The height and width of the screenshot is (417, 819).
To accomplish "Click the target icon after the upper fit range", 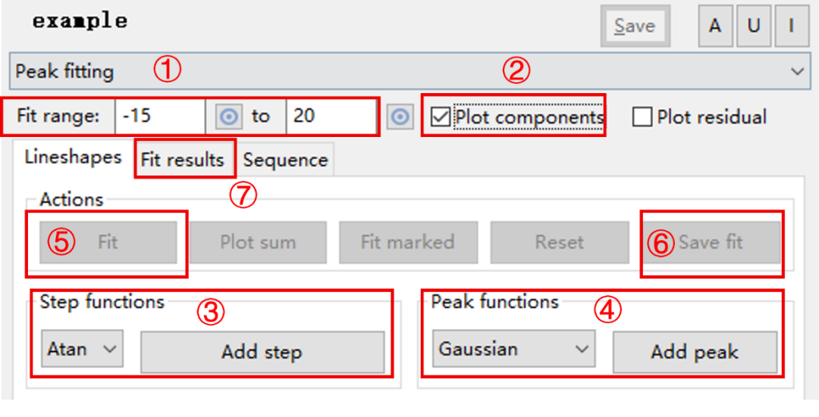I will [x=400, y=117].
